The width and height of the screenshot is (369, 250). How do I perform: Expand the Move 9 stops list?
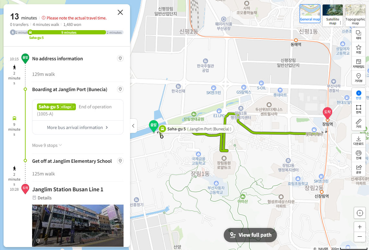click(47, 145)
